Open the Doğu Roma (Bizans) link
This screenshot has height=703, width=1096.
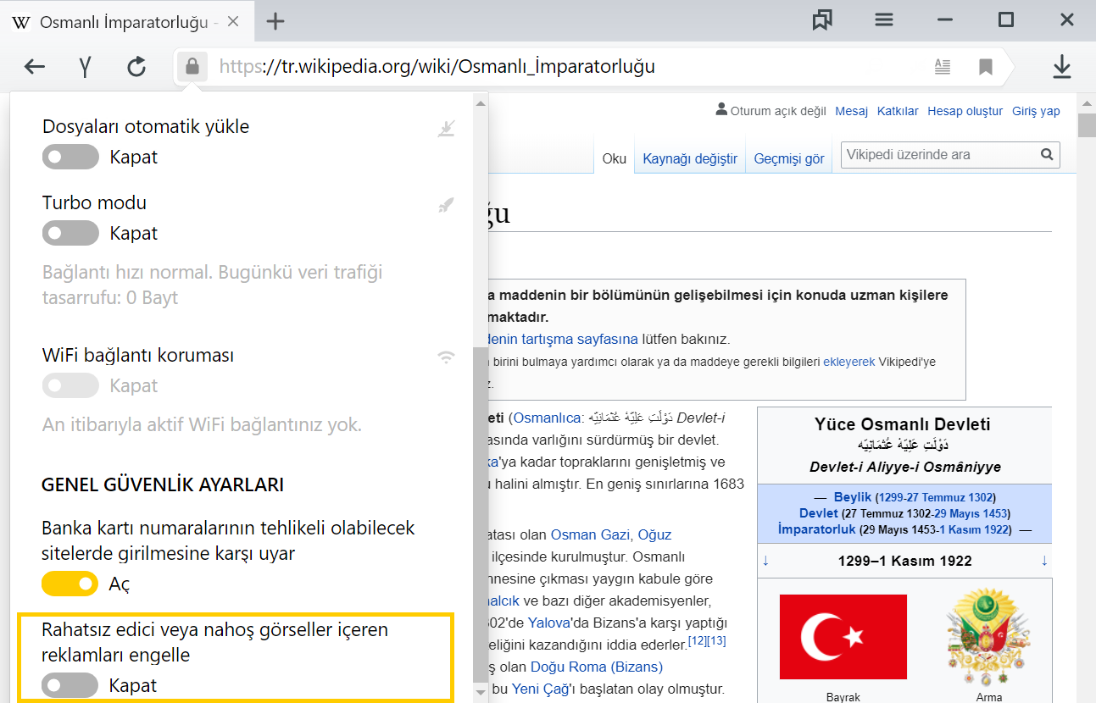click(597, 667)
